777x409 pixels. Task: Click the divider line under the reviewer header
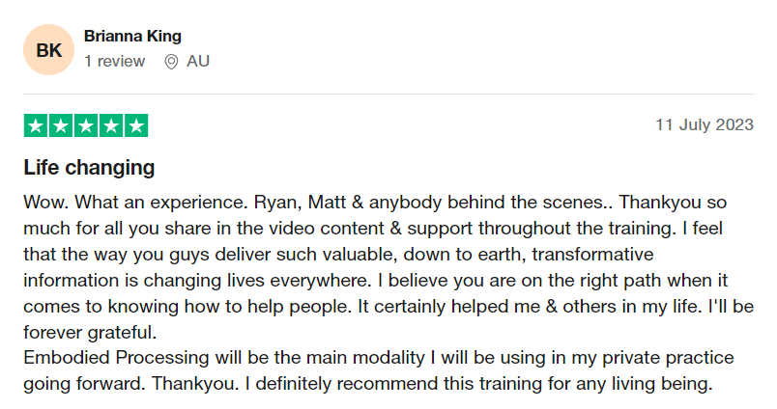(x=388, y=94)
